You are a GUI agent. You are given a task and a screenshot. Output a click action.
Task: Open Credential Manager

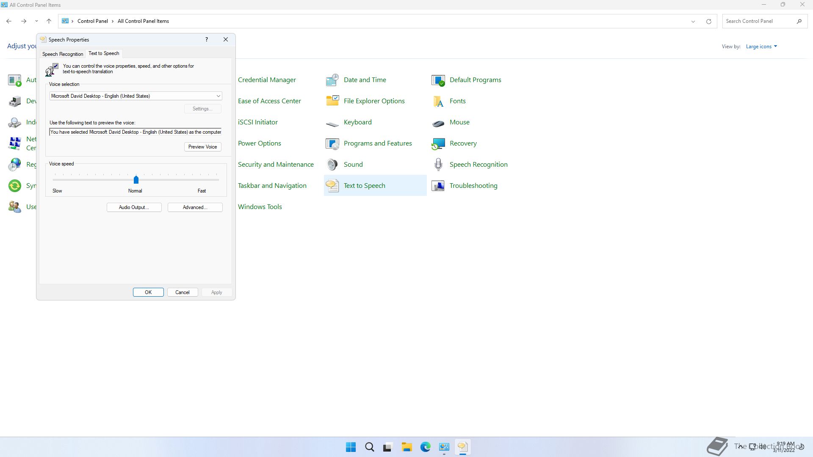click(x=267, y=80)
